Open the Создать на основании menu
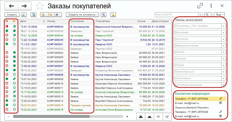 [82, 15]
